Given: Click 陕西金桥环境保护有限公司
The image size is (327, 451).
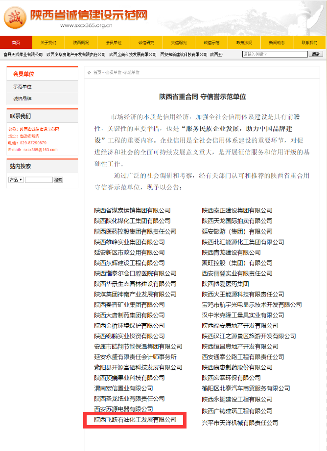Looking at the screenshot, I should (x=130, y=326).
